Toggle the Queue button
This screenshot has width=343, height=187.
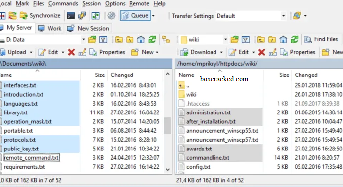click(x=135, y=16)
